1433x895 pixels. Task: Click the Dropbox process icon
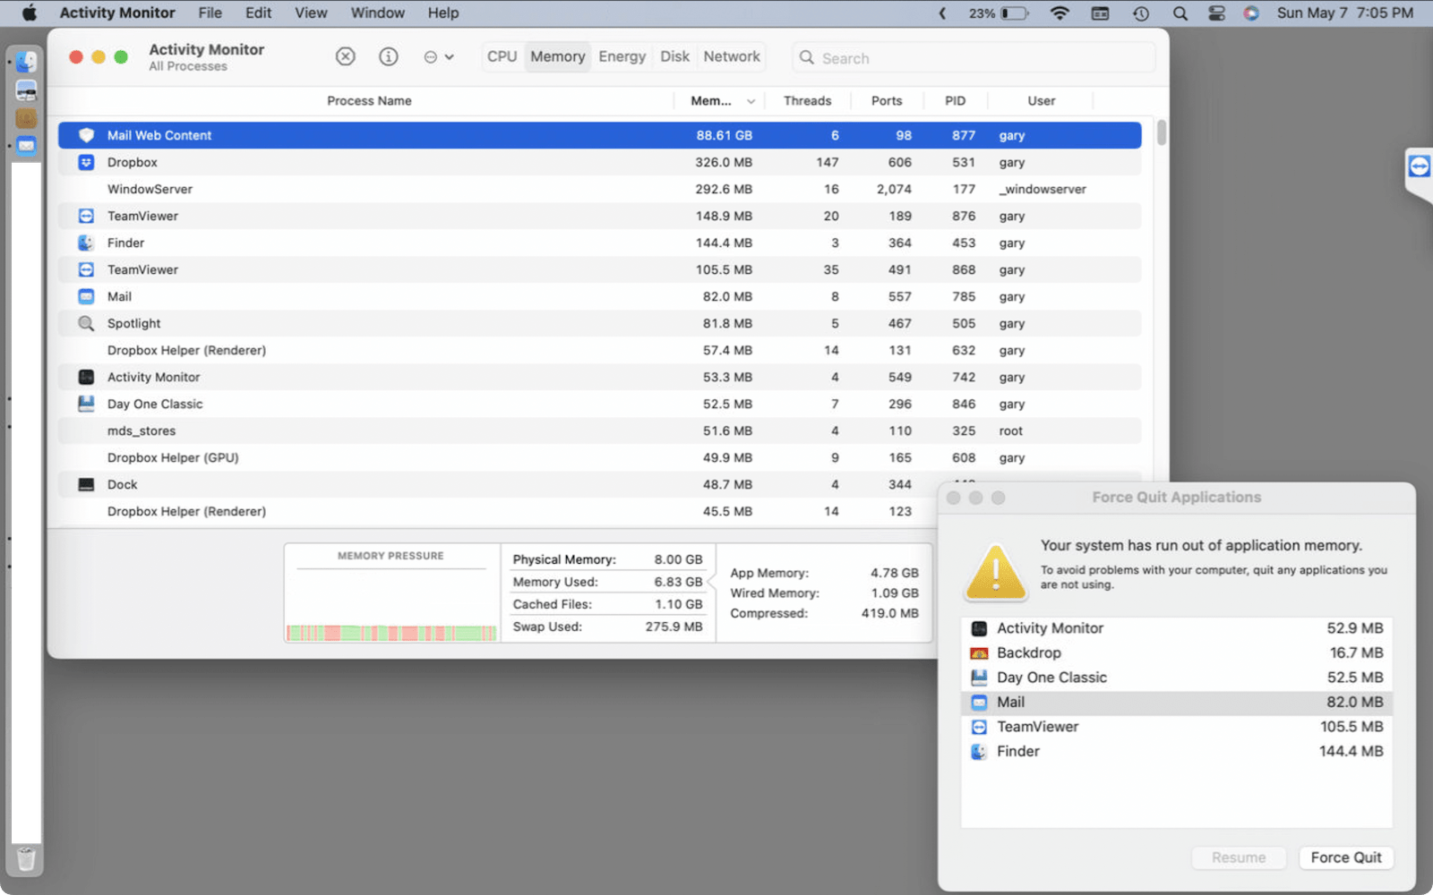click(86, 162)
